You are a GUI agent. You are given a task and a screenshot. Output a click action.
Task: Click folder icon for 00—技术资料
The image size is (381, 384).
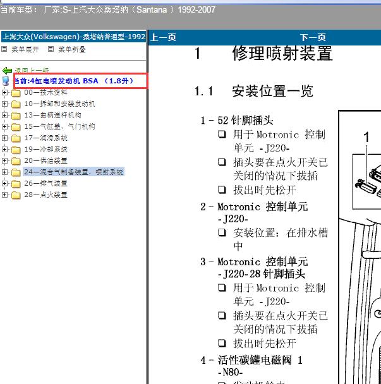pyautogui.click(x=16, y=93)
